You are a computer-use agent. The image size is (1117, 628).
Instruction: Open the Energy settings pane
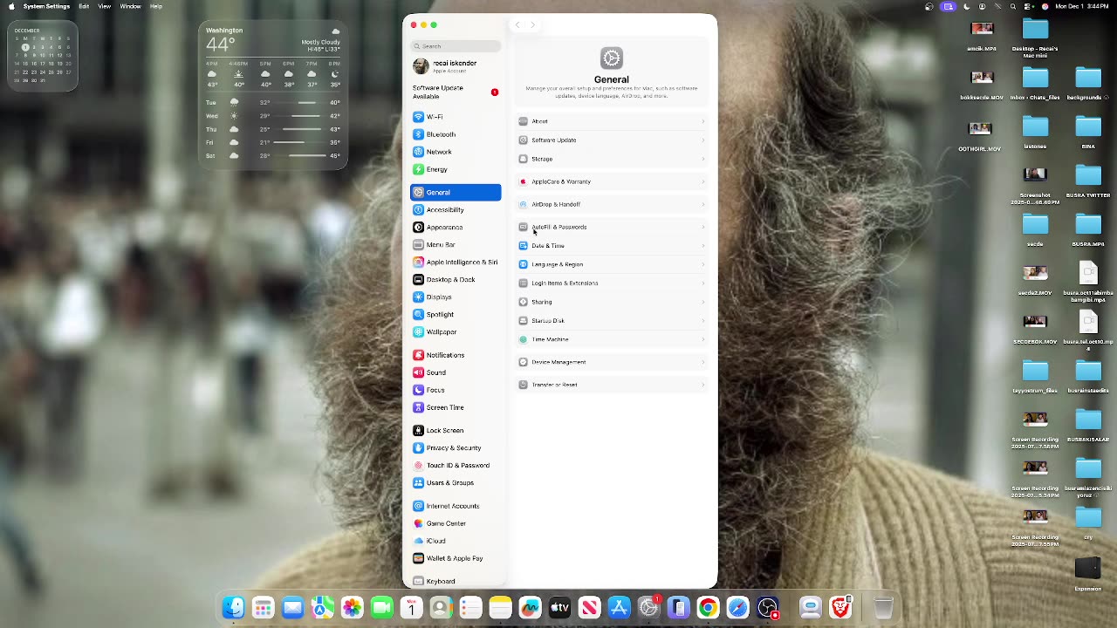point(456,169)
